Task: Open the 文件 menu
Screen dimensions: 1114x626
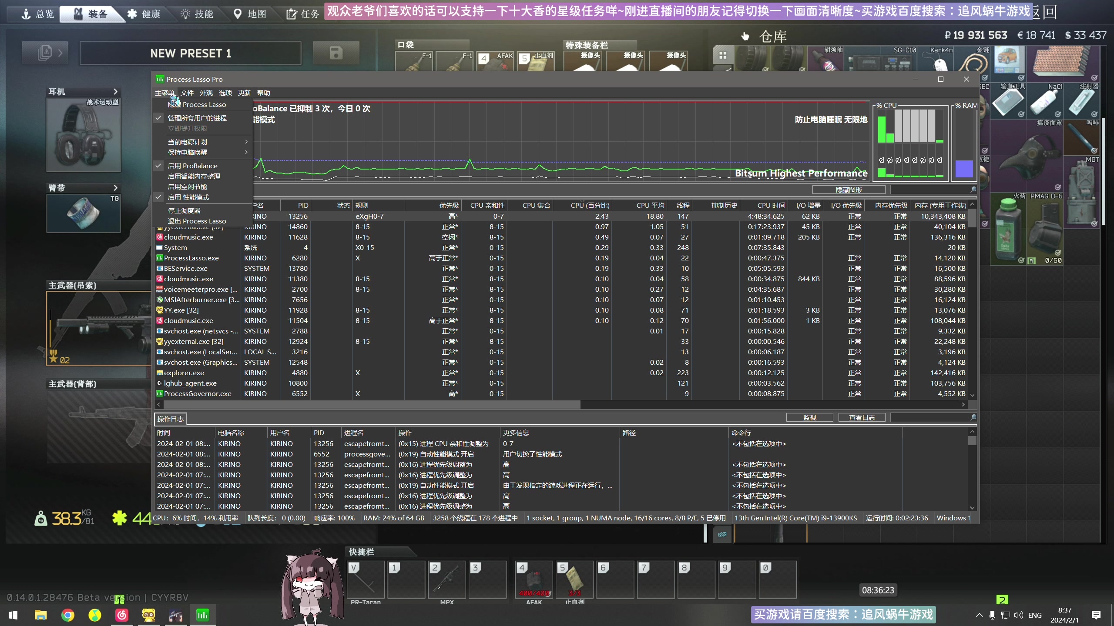Action: (187, 93)
